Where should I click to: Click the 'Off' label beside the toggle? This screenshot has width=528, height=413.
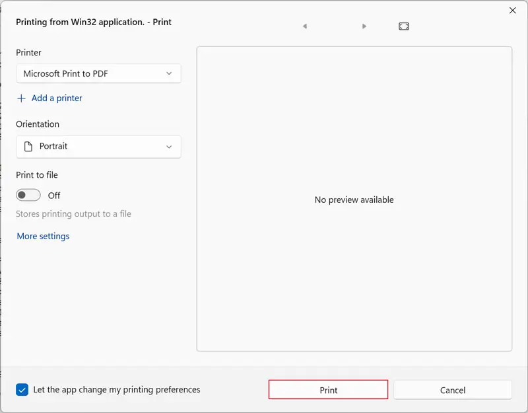(54, 196)
